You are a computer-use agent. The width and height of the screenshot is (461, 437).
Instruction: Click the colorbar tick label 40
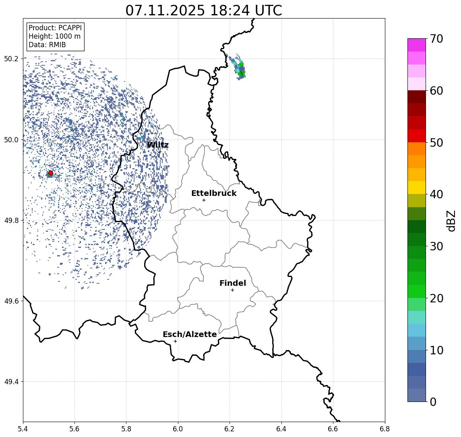click(436, 194)
